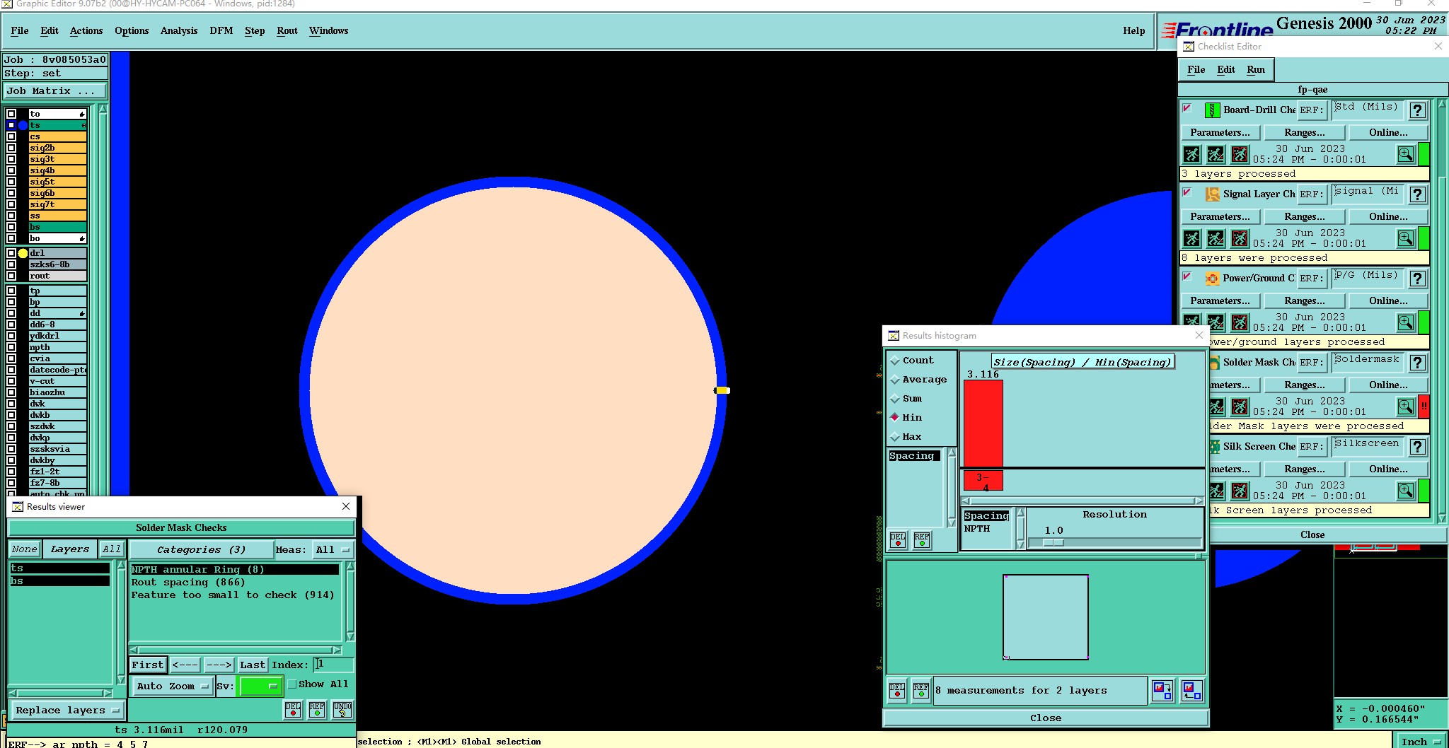
Task: Click the red-outlined run icon in Signal Layer Checks
Action: coord(1240,238)
